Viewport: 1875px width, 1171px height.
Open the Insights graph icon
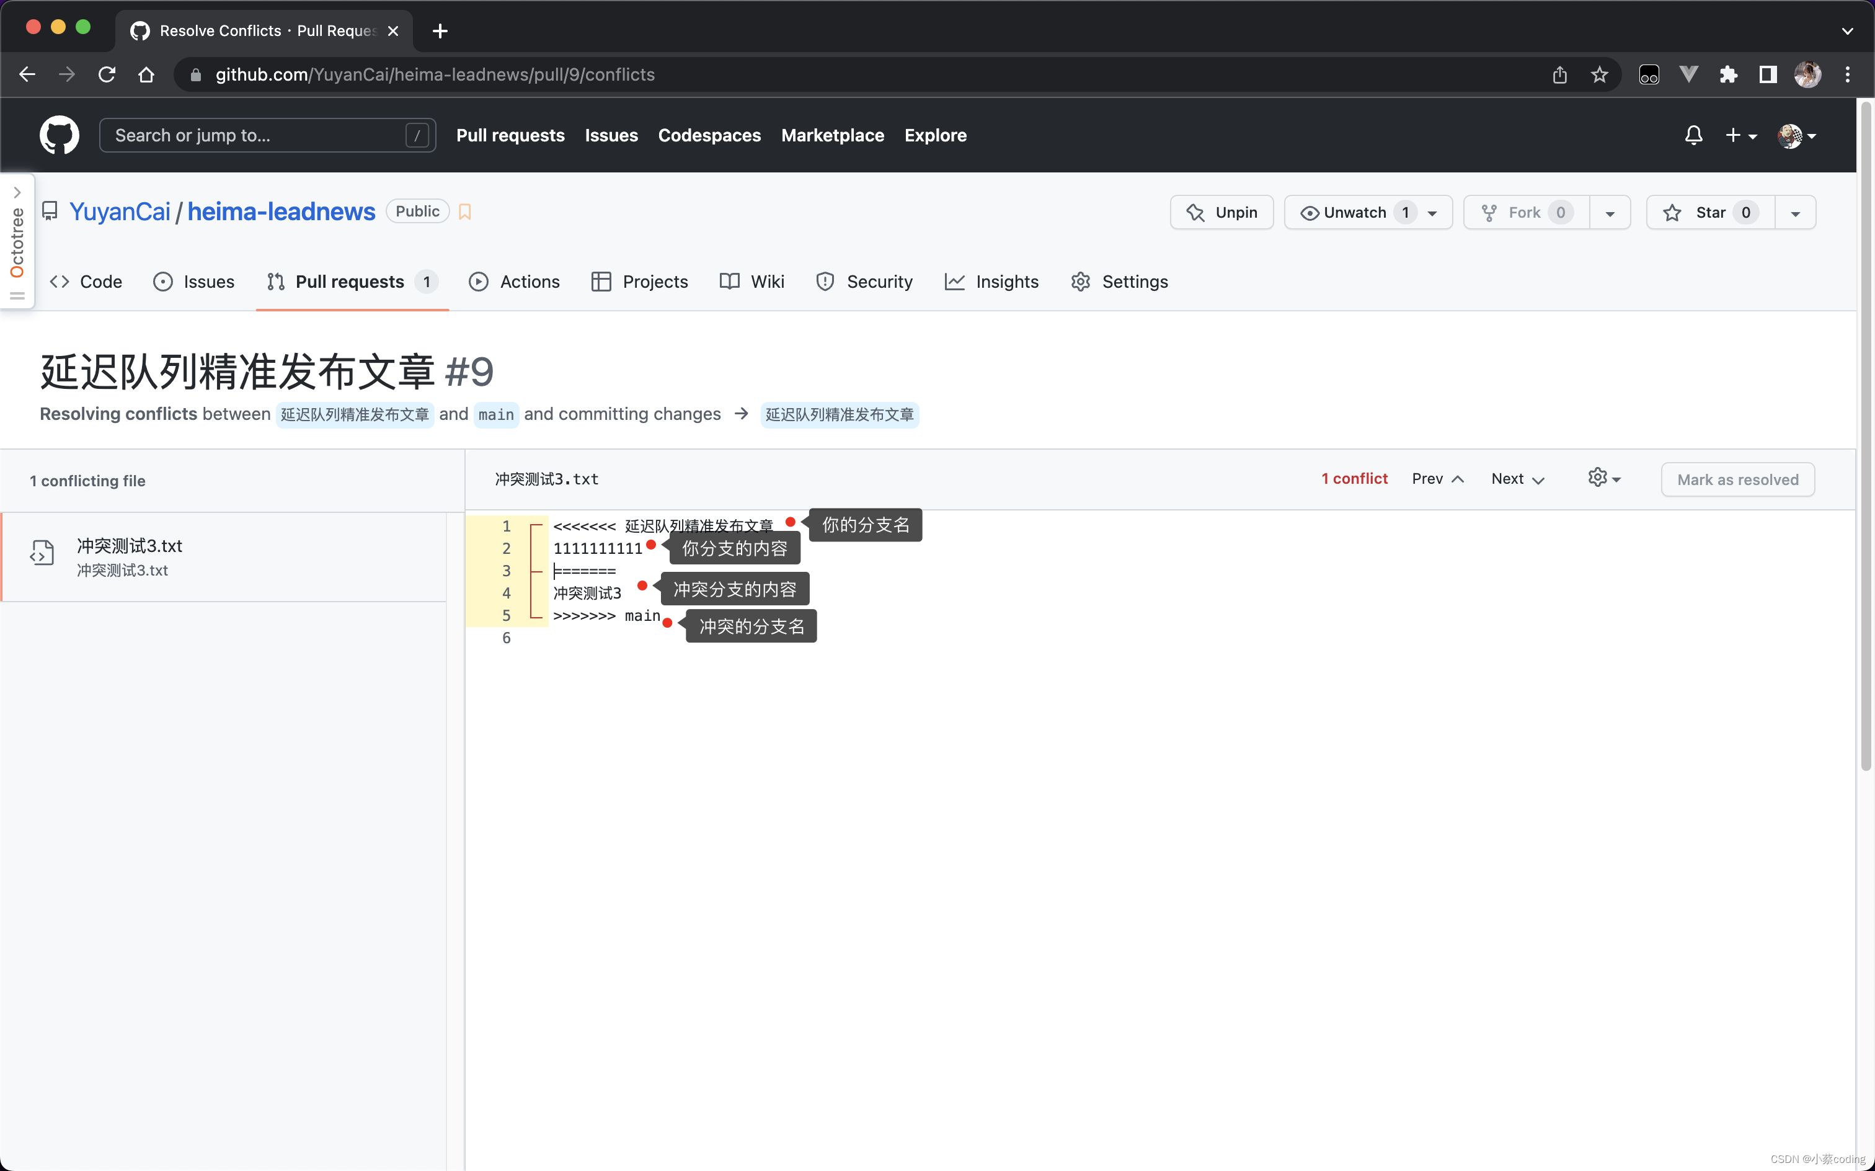point(954,281)
